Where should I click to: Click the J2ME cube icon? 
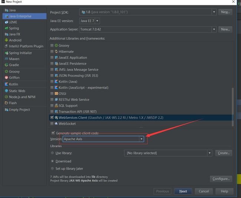[x=6, y=22]
